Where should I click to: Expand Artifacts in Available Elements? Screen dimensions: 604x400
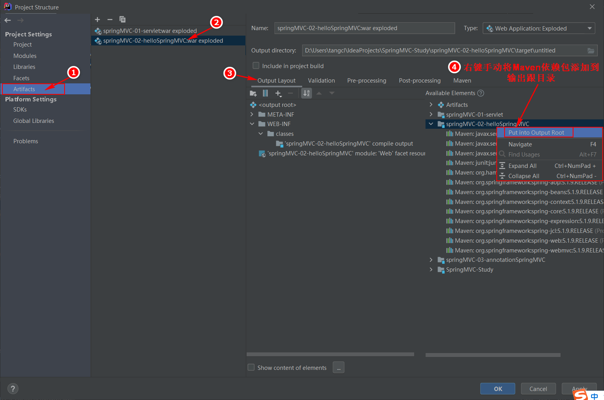pyautogui.click(x=431, y=105)
